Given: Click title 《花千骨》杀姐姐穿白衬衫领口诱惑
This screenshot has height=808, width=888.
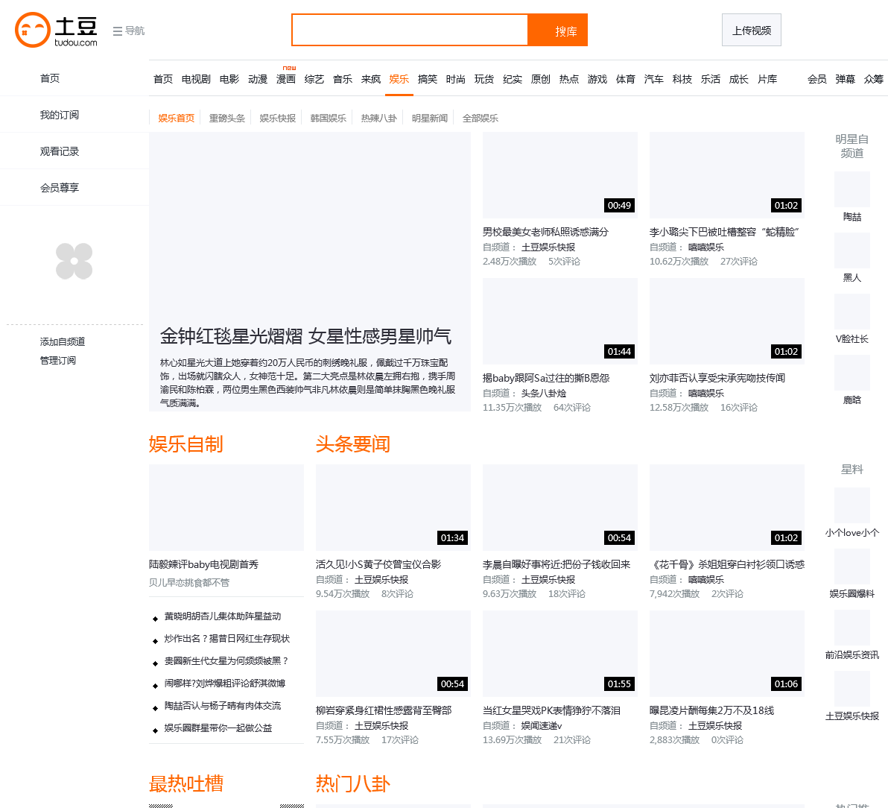Looking at the screenshot, I should [727, 564].
